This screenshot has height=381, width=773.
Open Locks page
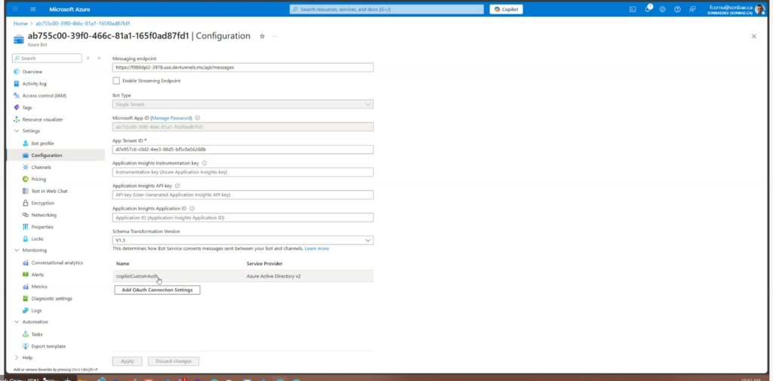pos(37,239)
